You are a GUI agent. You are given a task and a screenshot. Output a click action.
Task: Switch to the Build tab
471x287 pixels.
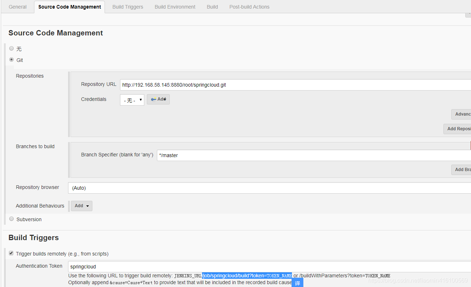click(212, 7)
